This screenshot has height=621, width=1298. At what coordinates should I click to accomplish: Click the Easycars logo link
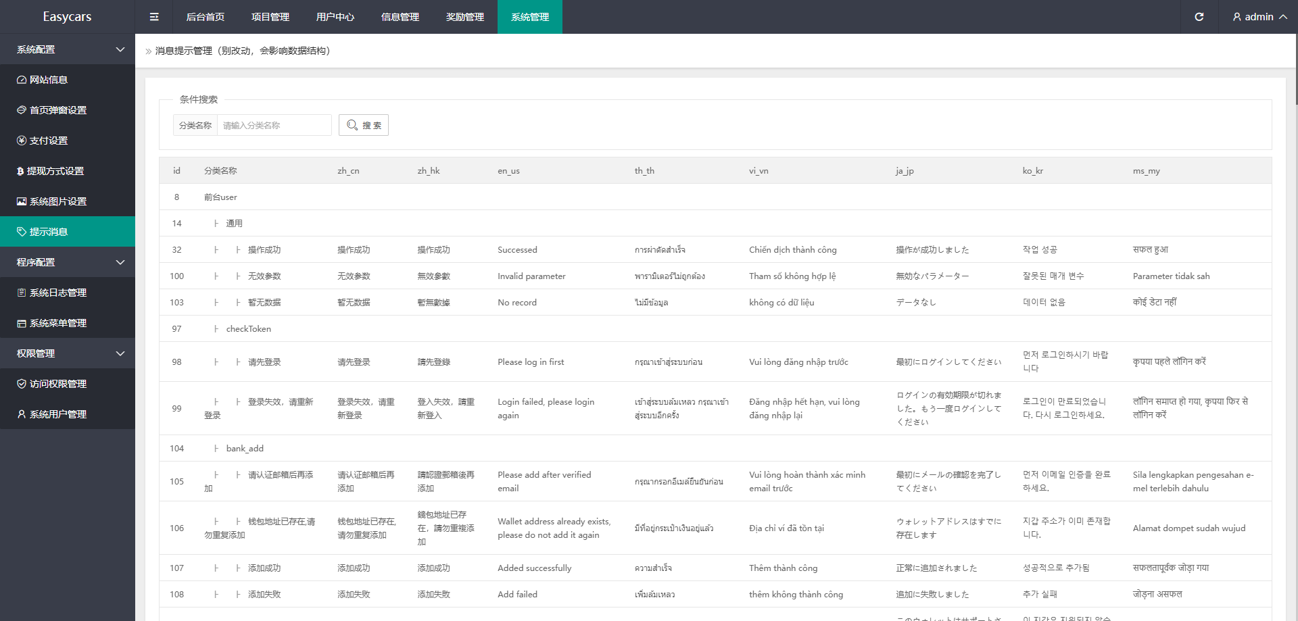67,17
